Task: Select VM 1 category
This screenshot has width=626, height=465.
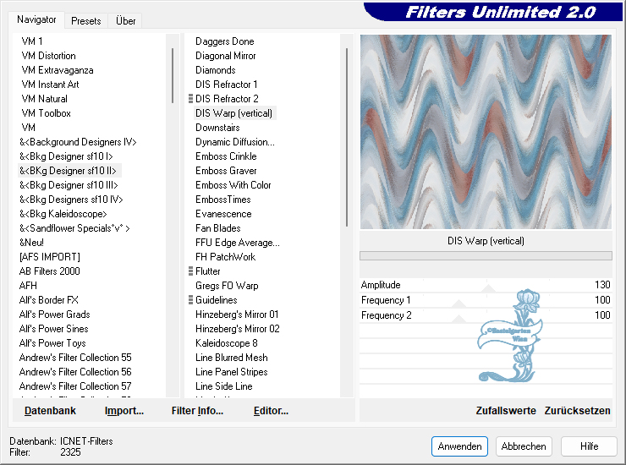Action: [x=32, y=41]
